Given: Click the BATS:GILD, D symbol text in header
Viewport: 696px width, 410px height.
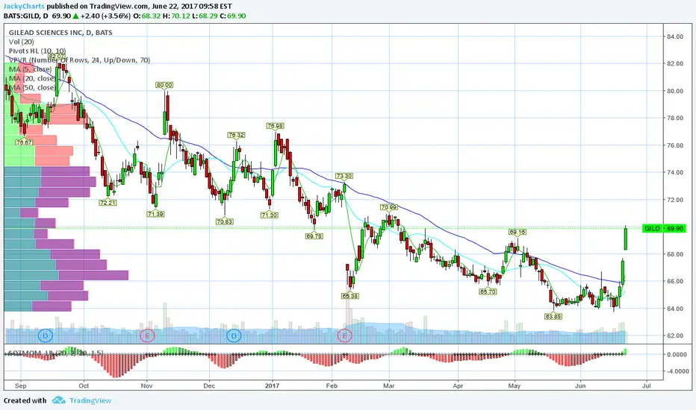Looking at the screenshot, I should [x=25, y=16].
